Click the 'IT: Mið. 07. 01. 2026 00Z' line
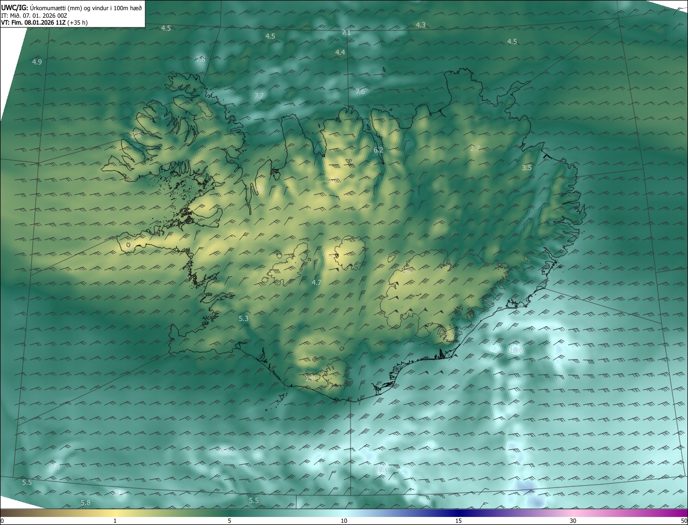The height and width of the screenshot is (525, 688). pos(34,16)
